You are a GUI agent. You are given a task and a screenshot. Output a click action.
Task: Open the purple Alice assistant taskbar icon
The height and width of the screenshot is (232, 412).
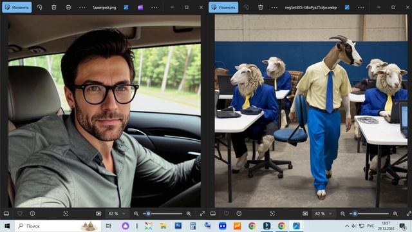(x=126, y=226)
